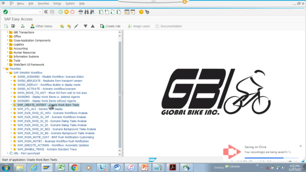Click the Customize Local Layout icon
Viewport: 306px width, 172px height.
147,12
